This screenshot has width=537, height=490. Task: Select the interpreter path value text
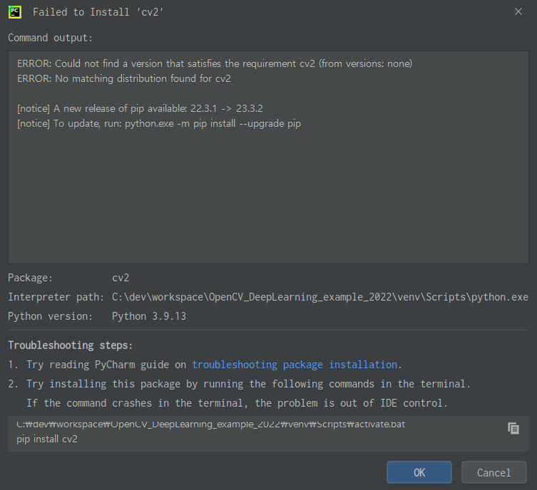[x=320, y=297]
